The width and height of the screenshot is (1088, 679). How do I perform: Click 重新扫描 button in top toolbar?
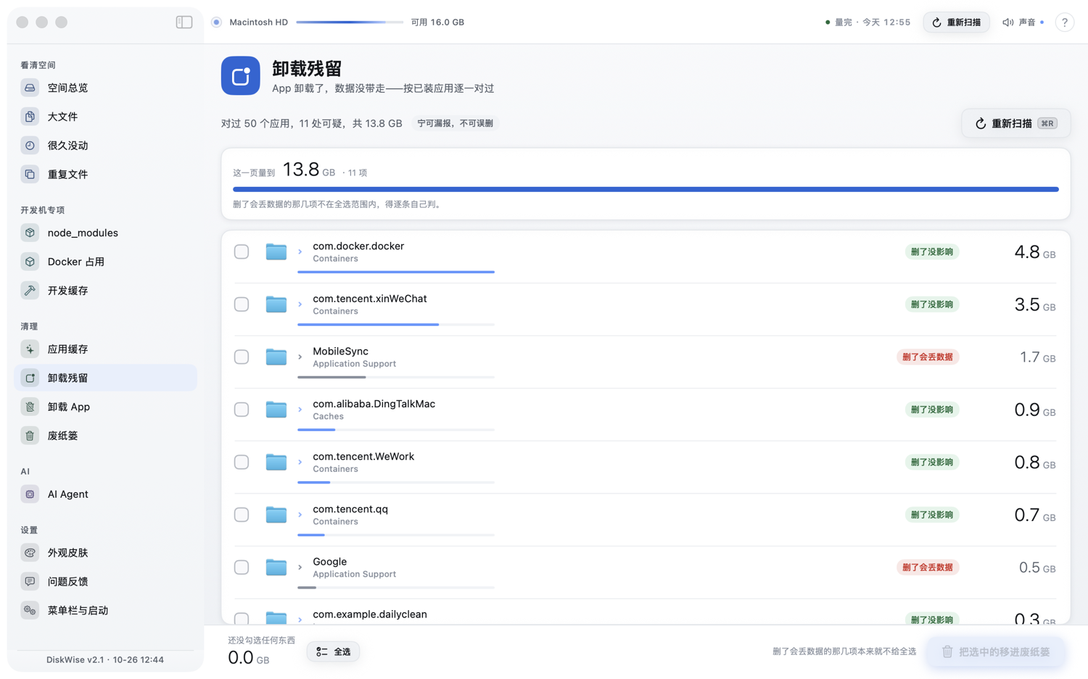coord(956,22)
